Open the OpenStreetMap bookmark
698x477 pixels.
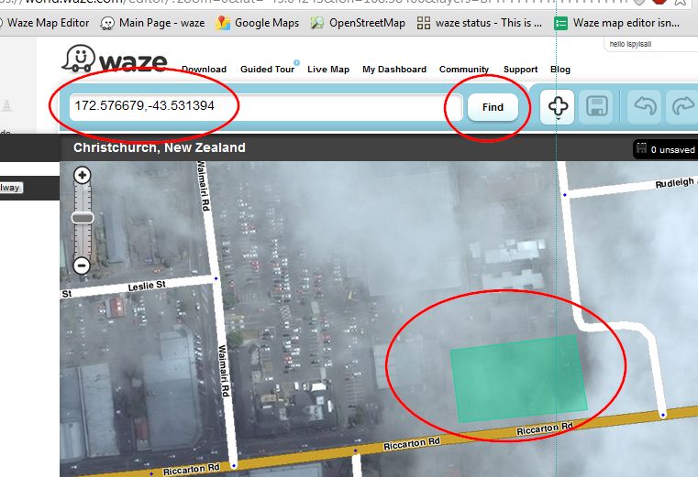pyautogui.click(x=358, y=23)
